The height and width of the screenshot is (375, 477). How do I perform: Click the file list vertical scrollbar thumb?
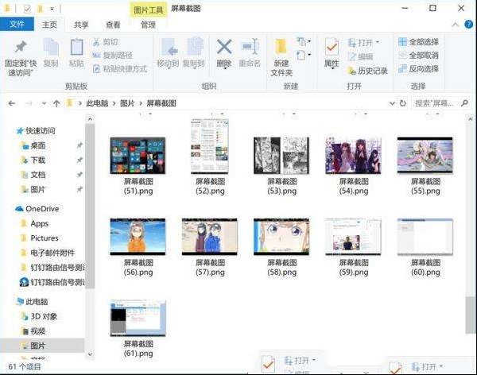[x=471, y=315]
